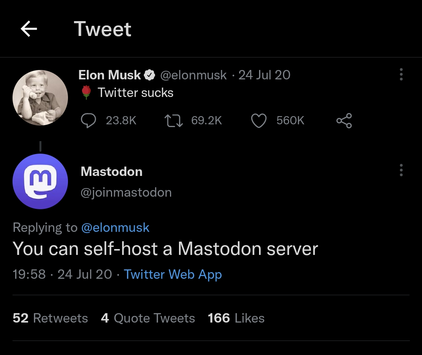Viewport: 422px width, 355px height.
Task: Click the rose emoji in the tweet
Action: pyautogui.click(x=86, y=92)
